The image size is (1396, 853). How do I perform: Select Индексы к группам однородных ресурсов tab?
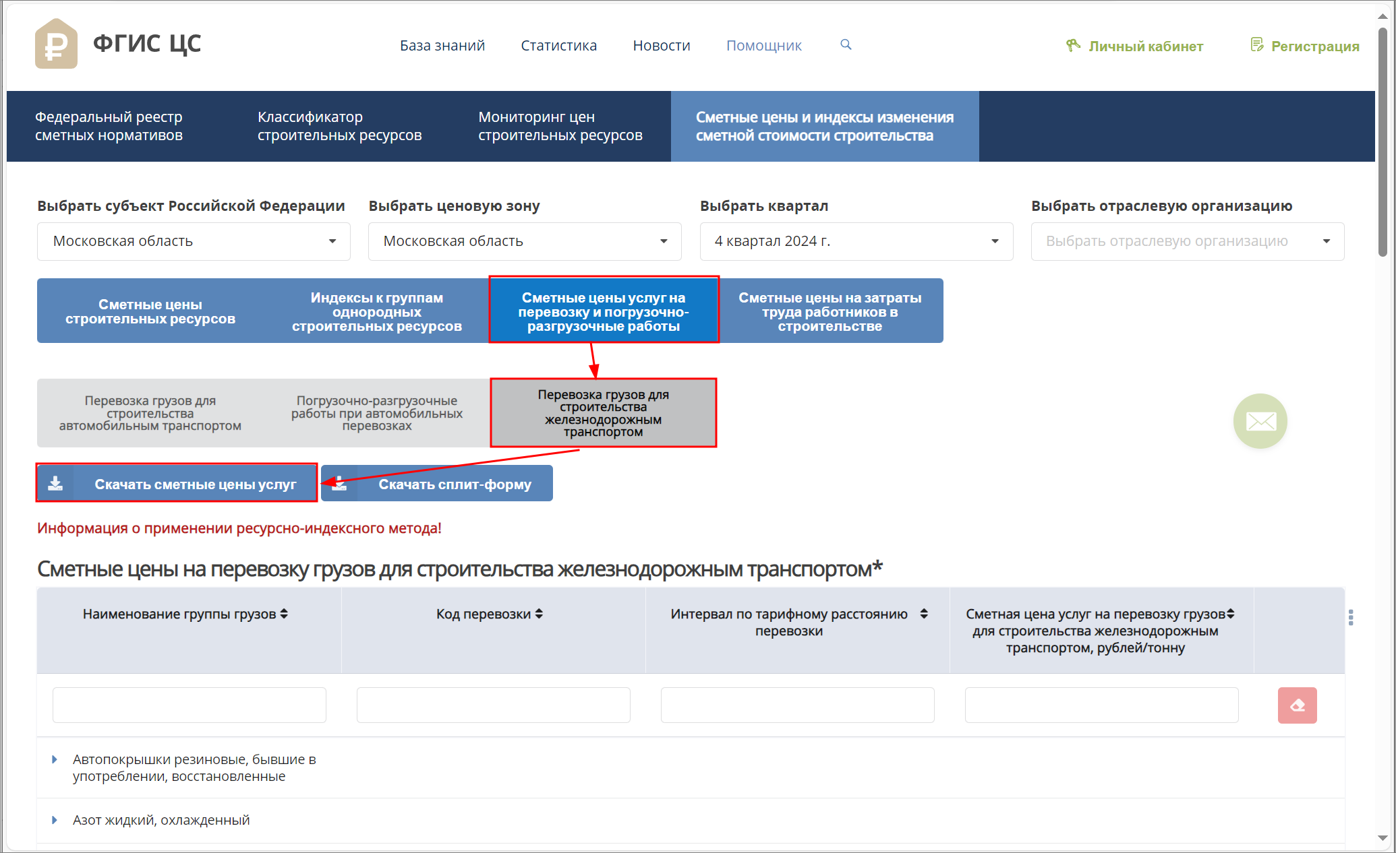click(x=376, y=311)
